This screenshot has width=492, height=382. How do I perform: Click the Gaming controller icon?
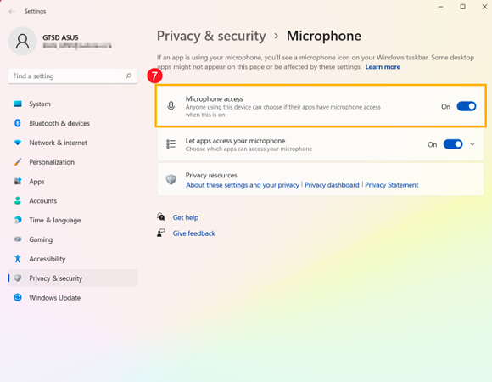tap(18, 239)
